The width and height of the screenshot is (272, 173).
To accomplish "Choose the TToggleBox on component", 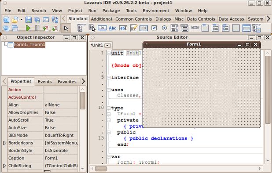I will (x=143, y=28).
